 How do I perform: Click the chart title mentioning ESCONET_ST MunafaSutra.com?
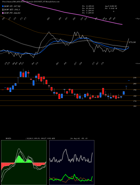tap(31, 2)
